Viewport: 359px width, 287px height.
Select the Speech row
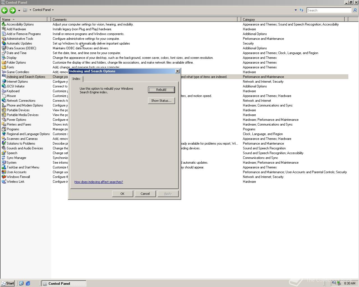(x=174, y=153)
